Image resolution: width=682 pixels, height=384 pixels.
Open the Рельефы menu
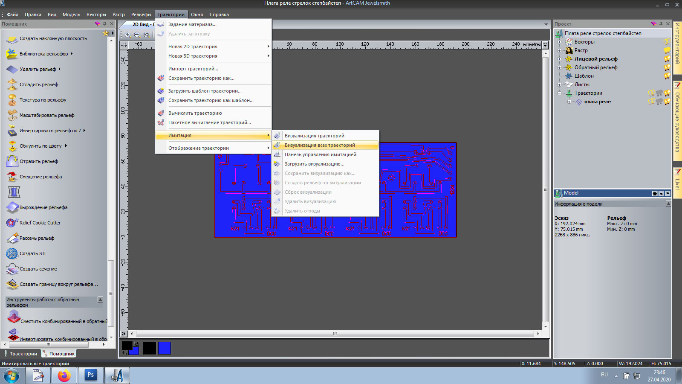click(141, 15)
